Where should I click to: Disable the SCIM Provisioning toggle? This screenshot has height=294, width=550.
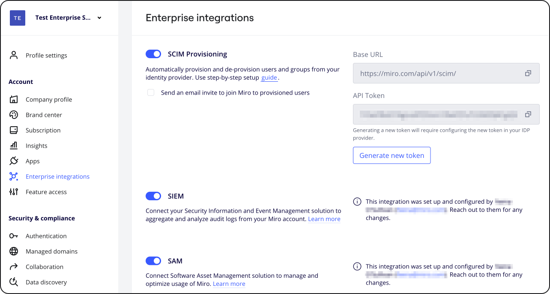153,54
